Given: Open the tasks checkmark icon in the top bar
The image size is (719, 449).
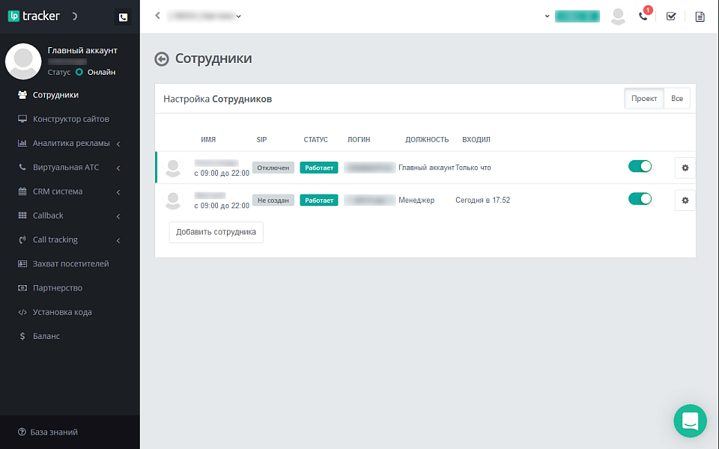Looking at the screenshot, I should (671, 16).
